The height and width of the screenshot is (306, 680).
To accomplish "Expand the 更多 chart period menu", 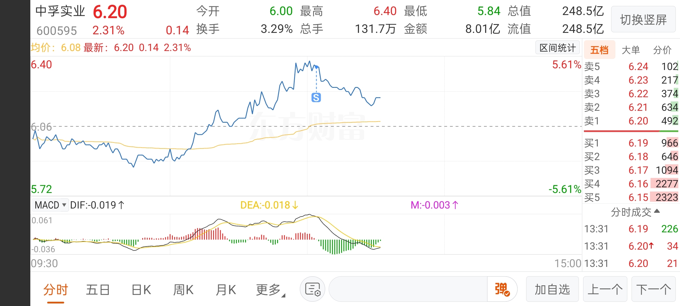I will [x=270, y=290].
